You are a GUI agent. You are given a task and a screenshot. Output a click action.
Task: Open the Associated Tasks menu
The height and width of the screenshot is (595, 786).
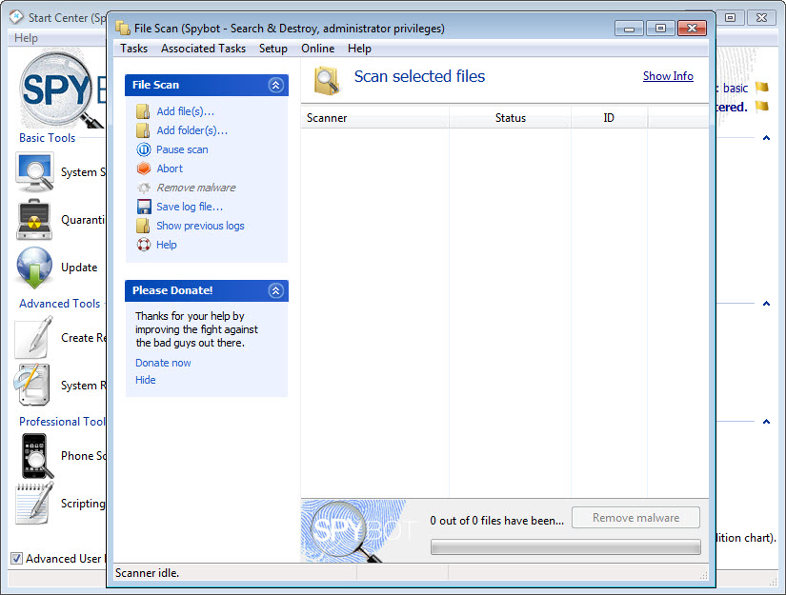click(203, 49)
